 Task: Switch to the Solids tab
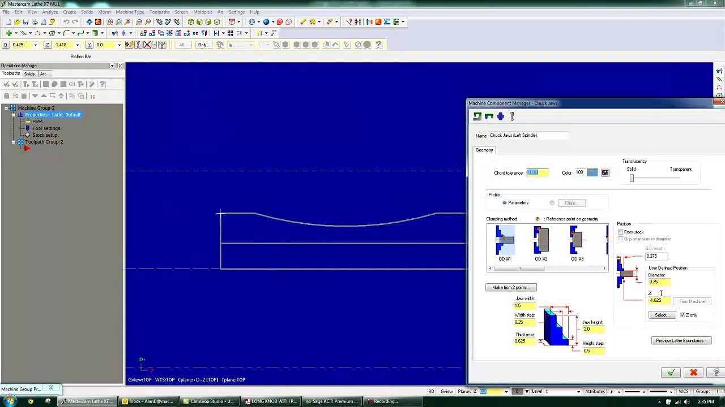[x=29, y=73]
